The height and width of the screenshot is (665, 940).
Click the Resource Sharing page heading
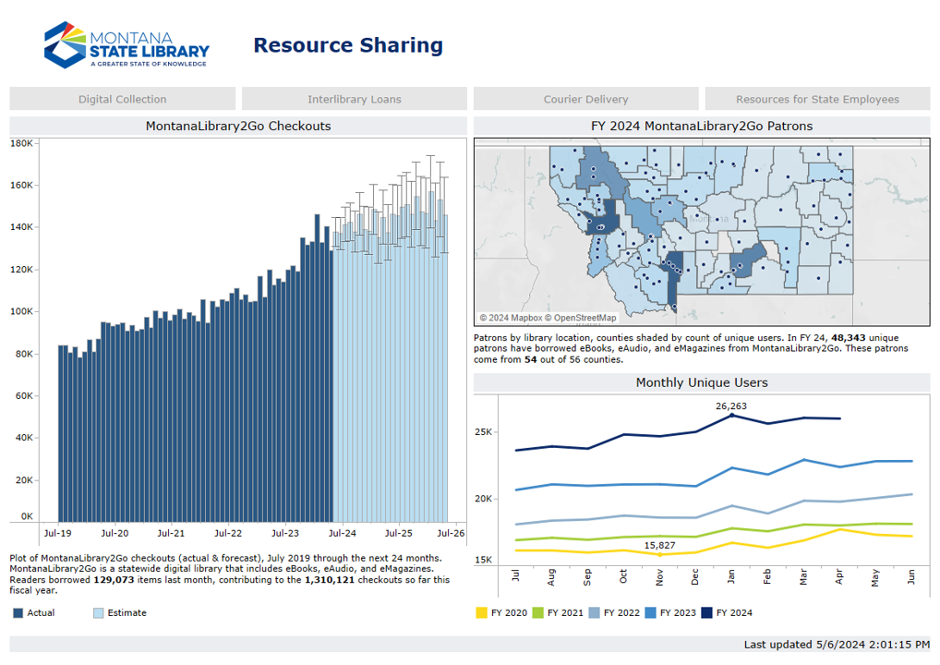[x=348, y=45]
